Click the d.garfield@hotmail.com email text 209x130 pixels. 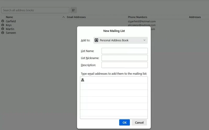click(x=142, y=21)
